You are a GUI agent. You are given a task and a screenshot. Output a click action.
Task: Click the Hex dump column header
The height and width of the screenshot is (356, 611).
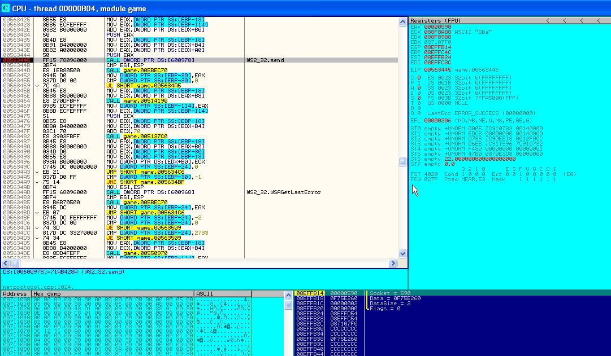46,294
